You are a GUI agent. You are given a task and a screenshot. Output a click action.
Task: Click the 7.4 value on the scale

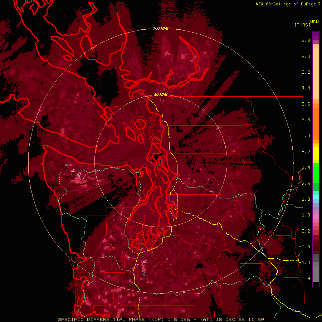point(306,88)
